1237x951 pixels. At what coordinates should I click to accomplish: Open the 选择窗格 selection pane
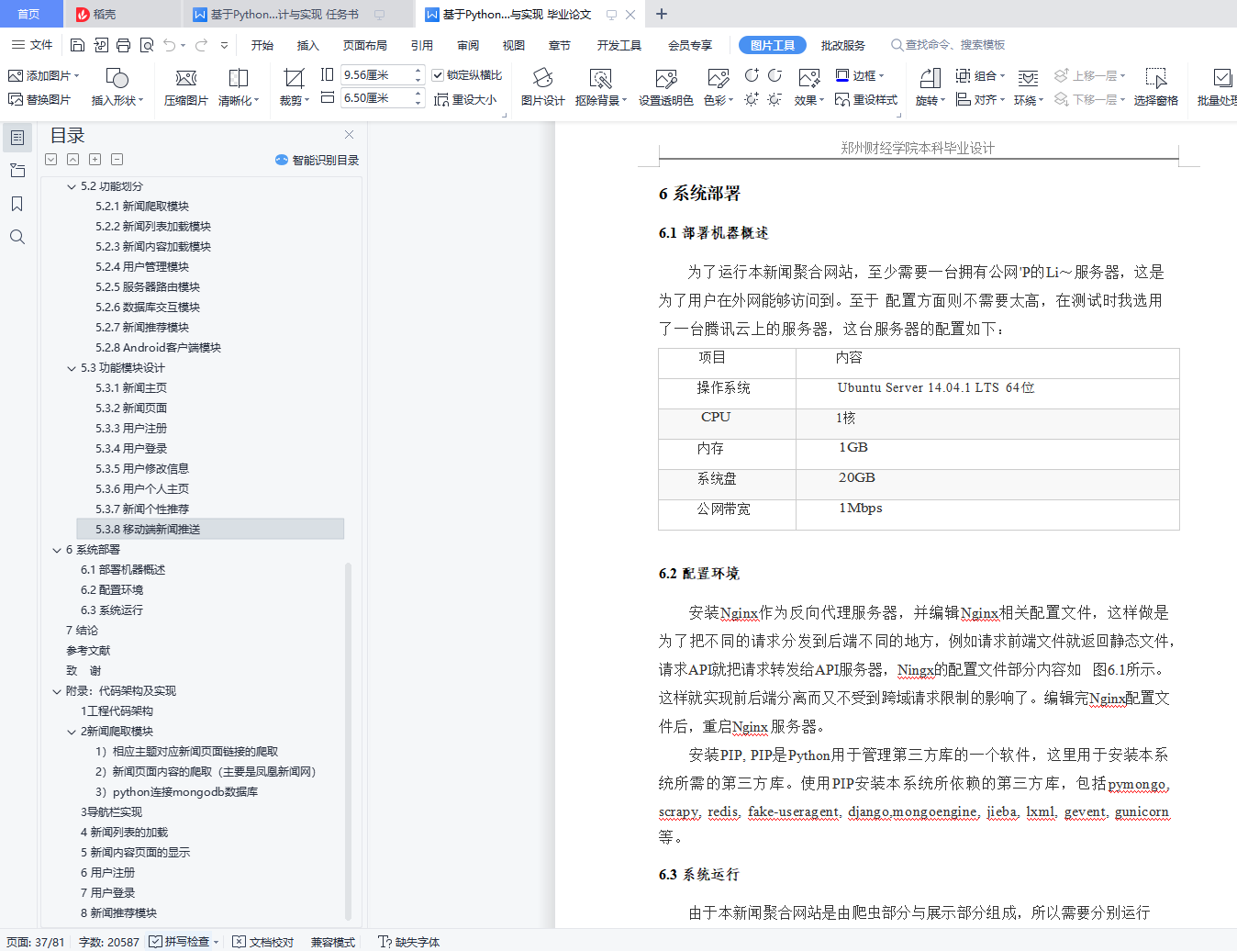(1155, 87)
